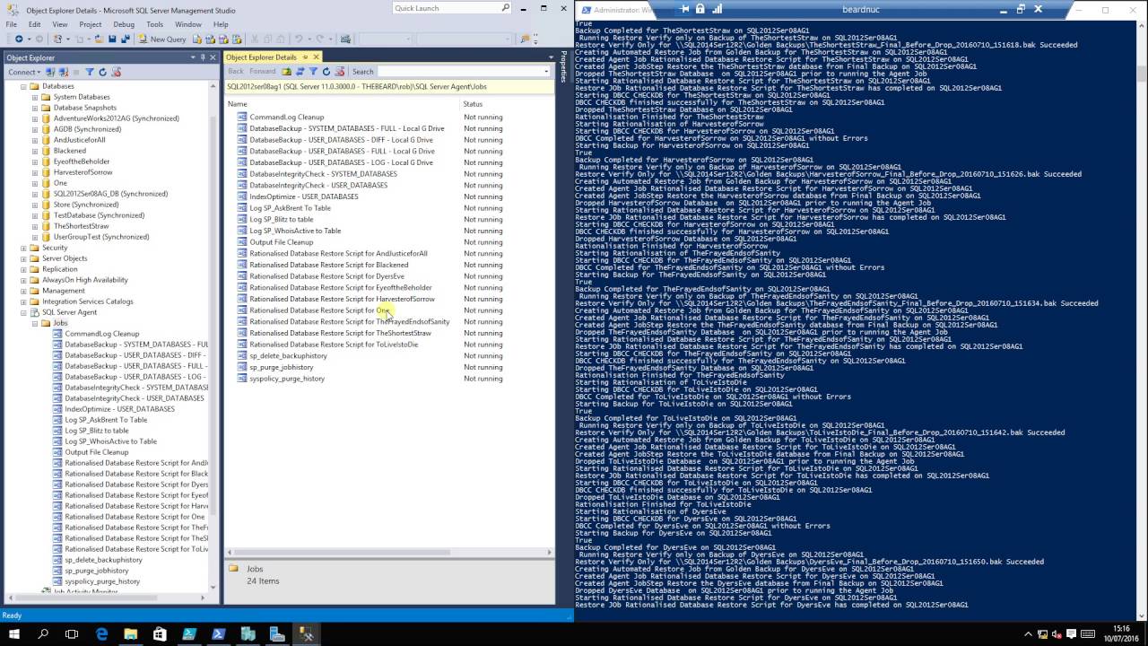1148x646 pixels.
Task: Select sp_delete_backuphistory in details list
Action: click(288, 356)
